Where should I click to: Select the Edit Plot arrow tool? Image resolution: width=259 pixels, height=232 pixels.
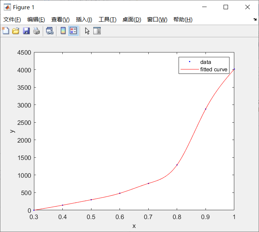87,31
